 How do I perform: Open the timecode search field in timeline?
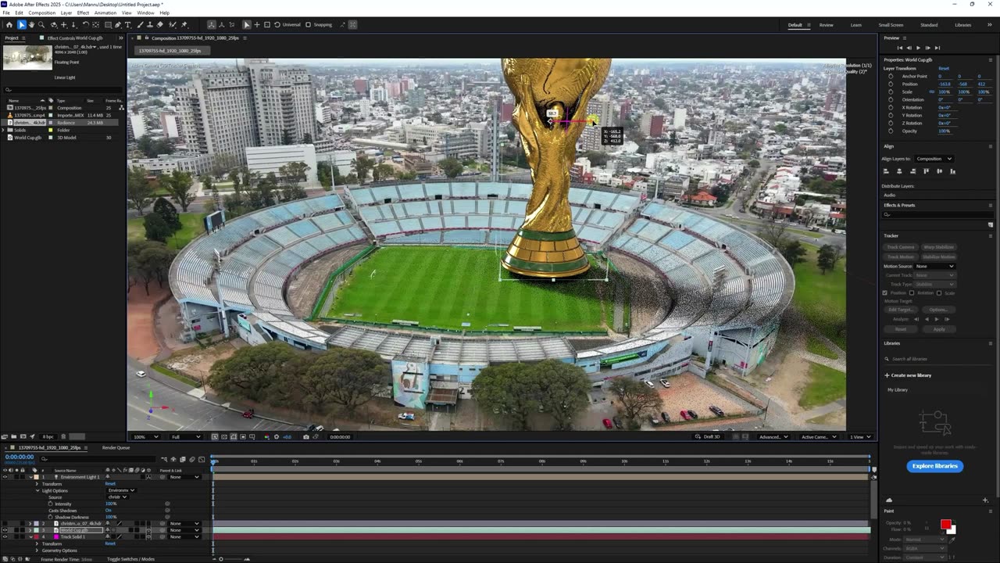[98, 459]
